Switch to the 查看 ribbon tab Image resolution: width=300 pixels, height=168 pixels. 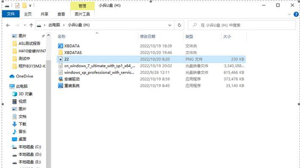[x=61, y=14]
